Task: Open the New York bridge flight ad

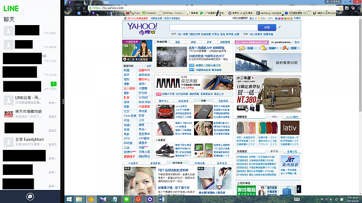Action: [268, 63]
